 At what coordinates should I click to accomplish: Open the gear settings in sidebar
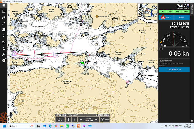[x=4, y=61]
